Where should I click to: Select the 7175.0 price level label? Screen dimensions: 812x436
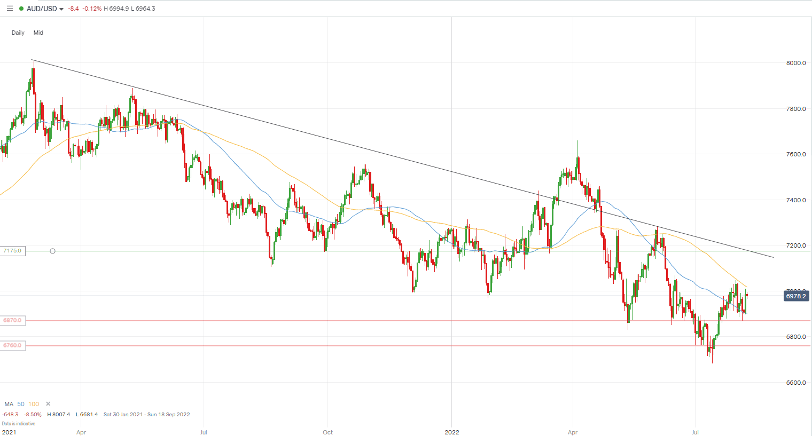tap(12, 251)
